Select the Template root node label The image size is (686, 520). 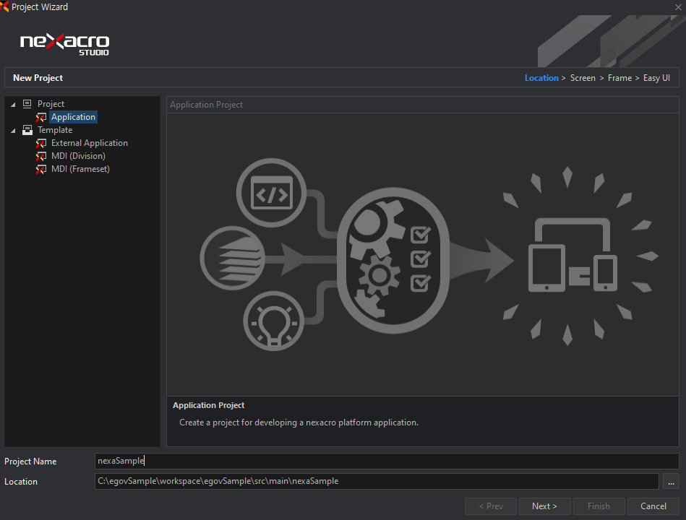[x=55, y=130]
